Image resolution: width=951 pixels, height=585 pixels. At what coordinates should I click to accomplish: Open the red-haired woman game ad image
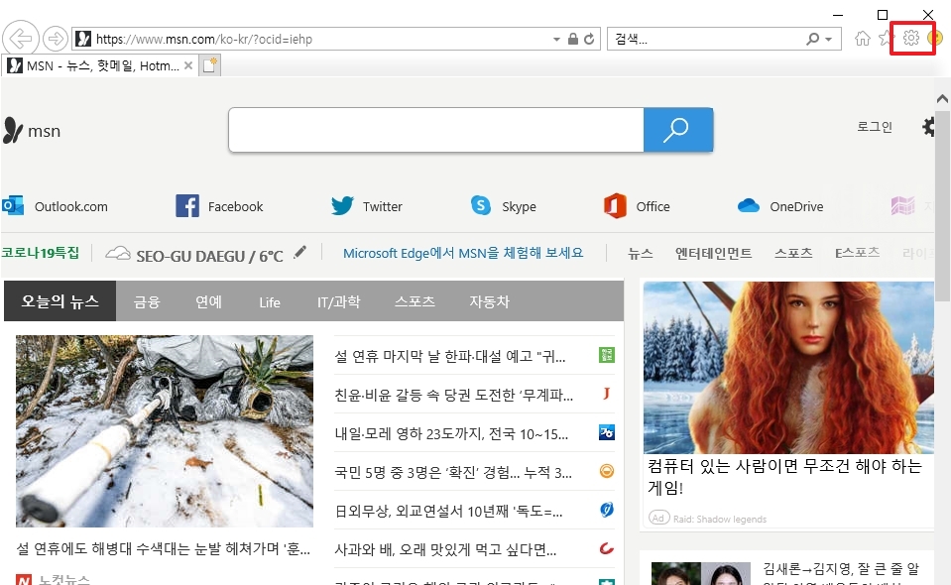pos(788,368)
